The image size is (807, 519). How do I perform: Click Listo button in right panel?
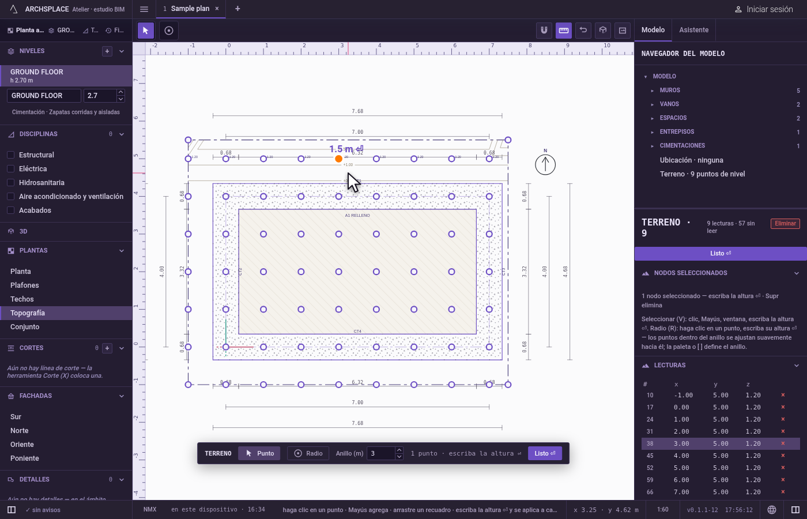(721, 254)
